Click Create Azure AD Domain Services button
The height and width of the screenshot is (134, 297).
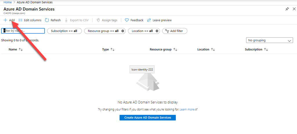[x=147, y=118]
